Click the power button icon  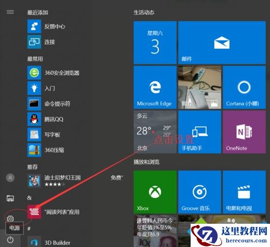10,240
